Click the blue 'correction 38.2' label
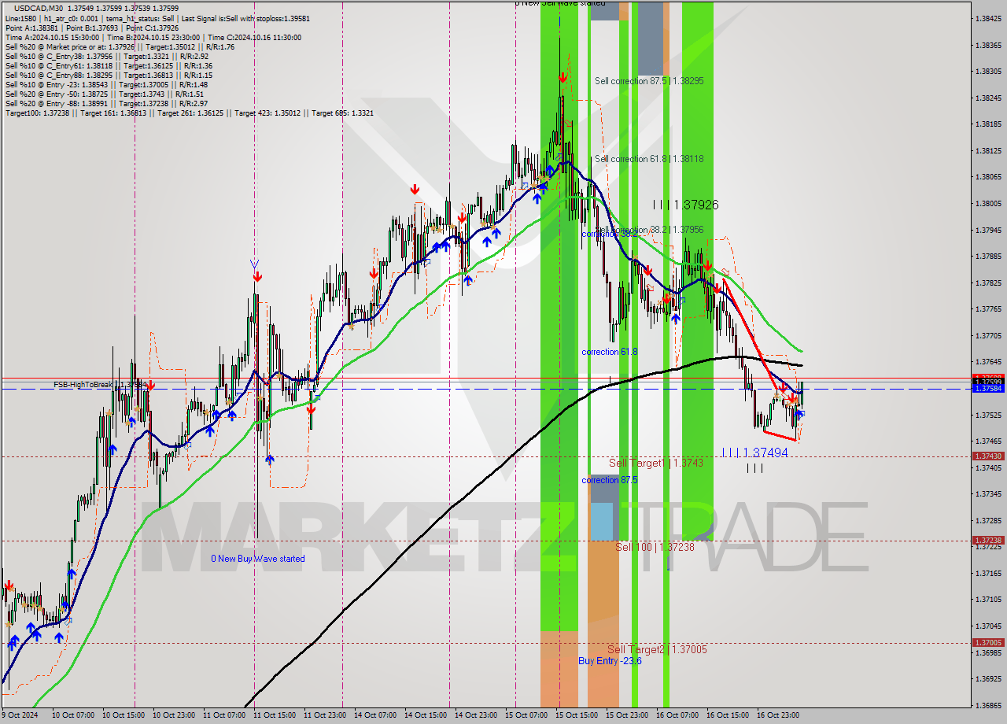 (609, 235)
